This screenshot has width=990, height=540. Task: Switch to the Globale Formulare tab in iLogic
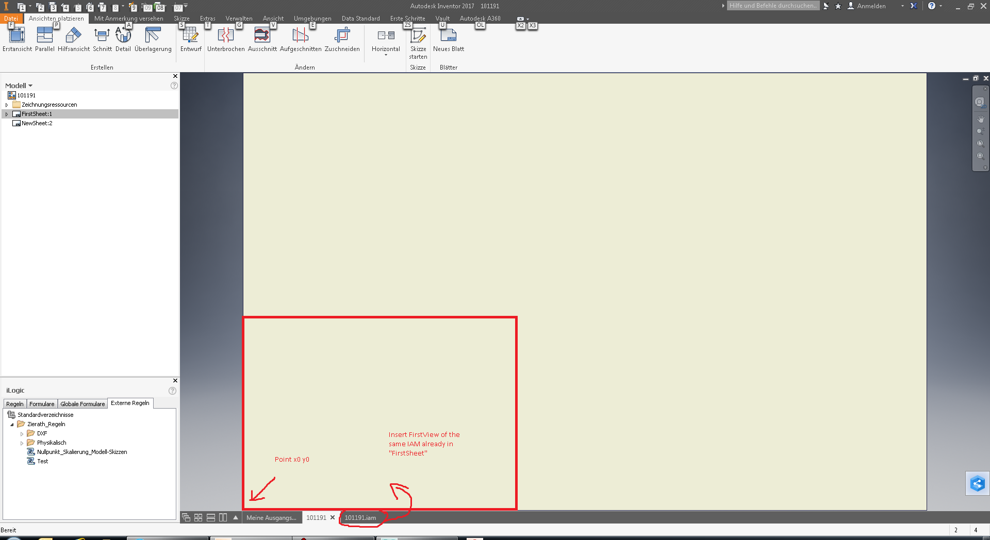82,404
